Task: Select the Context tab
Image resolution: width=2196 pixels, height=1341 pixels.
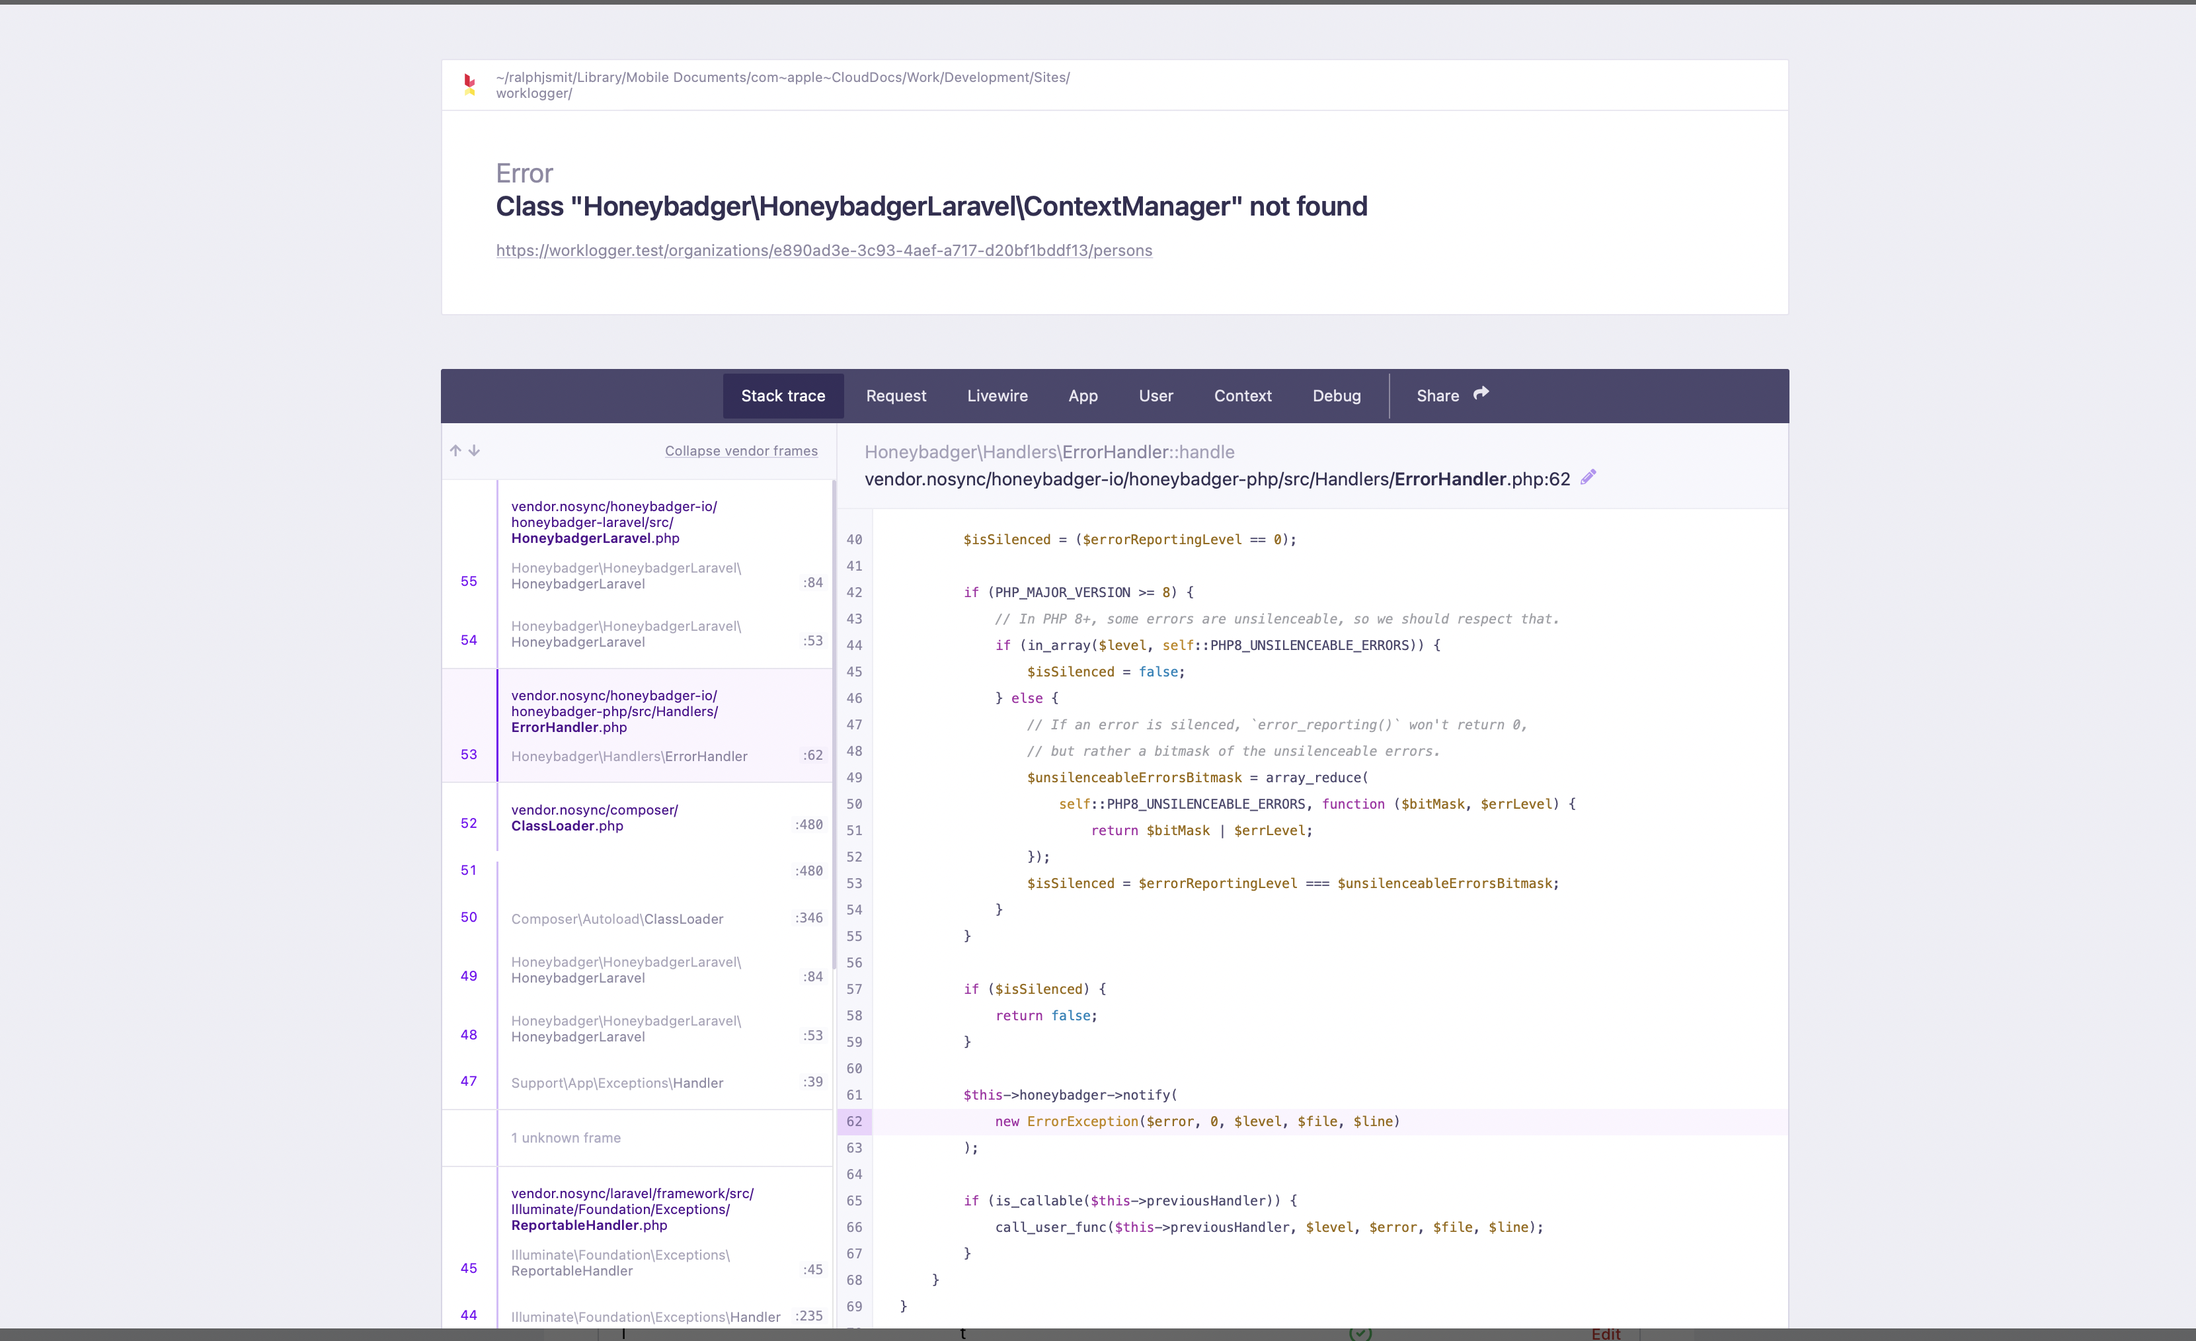Action: pos(1242,396)
